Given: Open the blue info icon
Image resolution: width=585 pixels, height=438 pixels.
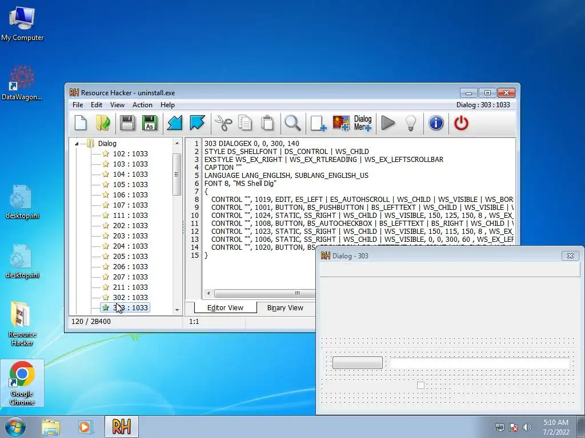Looking at the screenshot, I should (436, 123).
